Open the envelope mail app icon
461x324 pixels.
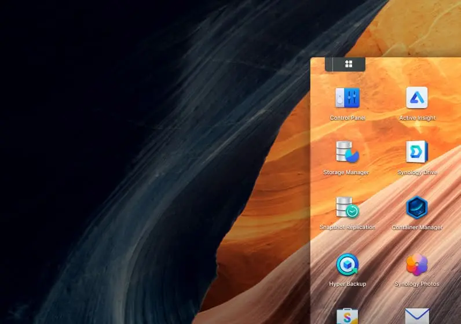pos(417,316)
